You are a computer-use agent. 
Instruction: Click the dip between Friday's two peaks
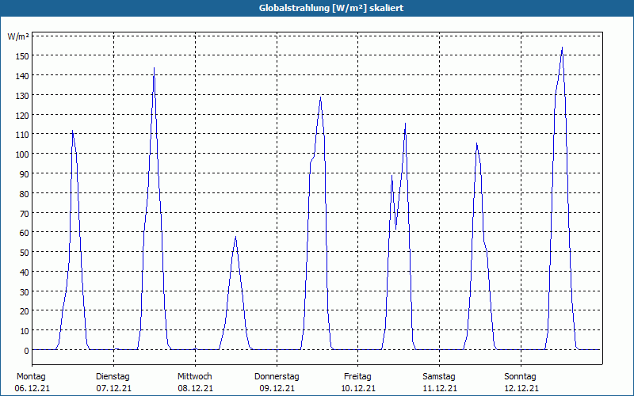(x=395, y=230)
